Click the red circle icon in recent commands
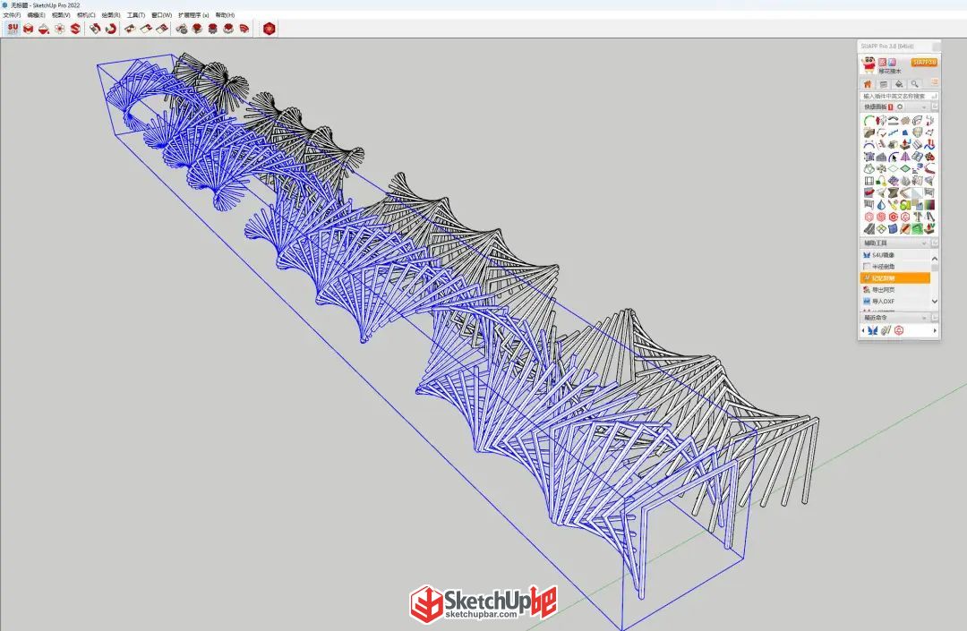This screenshot has width=967, height=631. pos(899,331)
